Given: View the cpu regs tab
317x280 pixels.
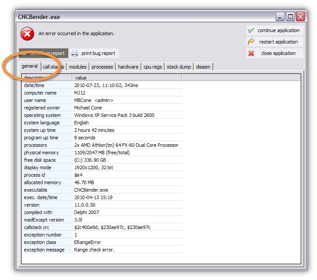Looking at the screenshot, I should (x=152, y=67).
